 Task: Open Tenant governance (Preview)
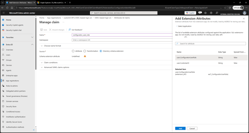(17, 96)
